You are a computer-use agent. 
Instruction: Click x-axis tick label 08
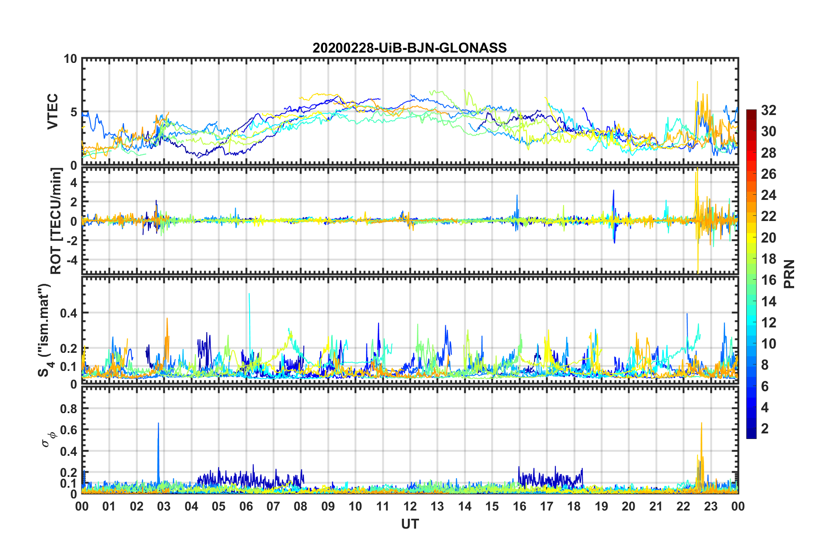(x=300, y=506)
